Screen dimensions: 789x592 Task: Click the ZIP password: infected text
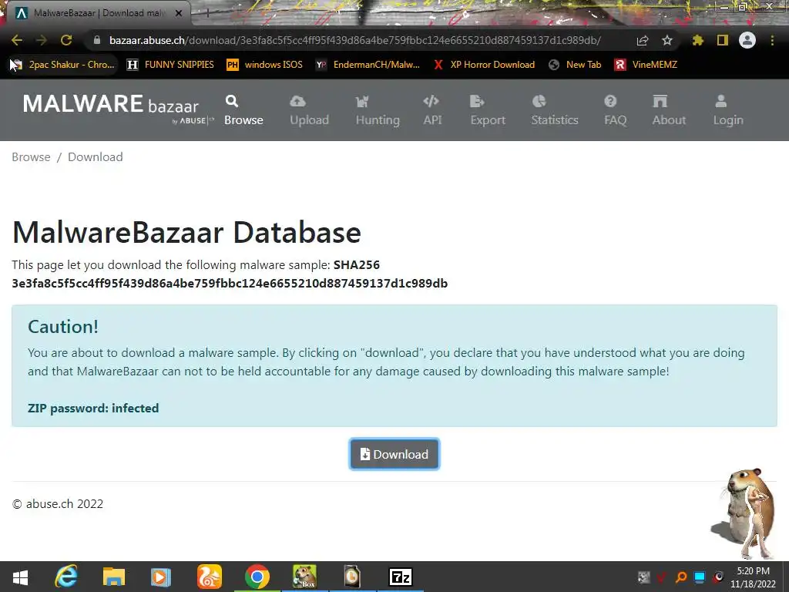click(93, 409)
